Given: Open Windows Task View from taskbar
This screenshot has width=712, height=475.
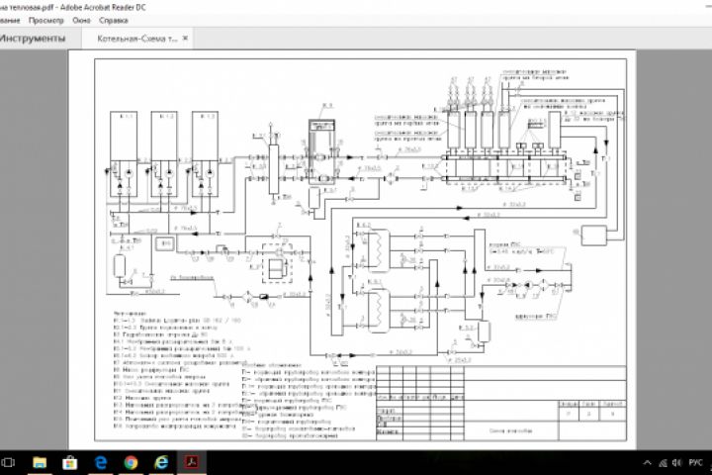Looking at the screenshot, I should coord(8,463).
